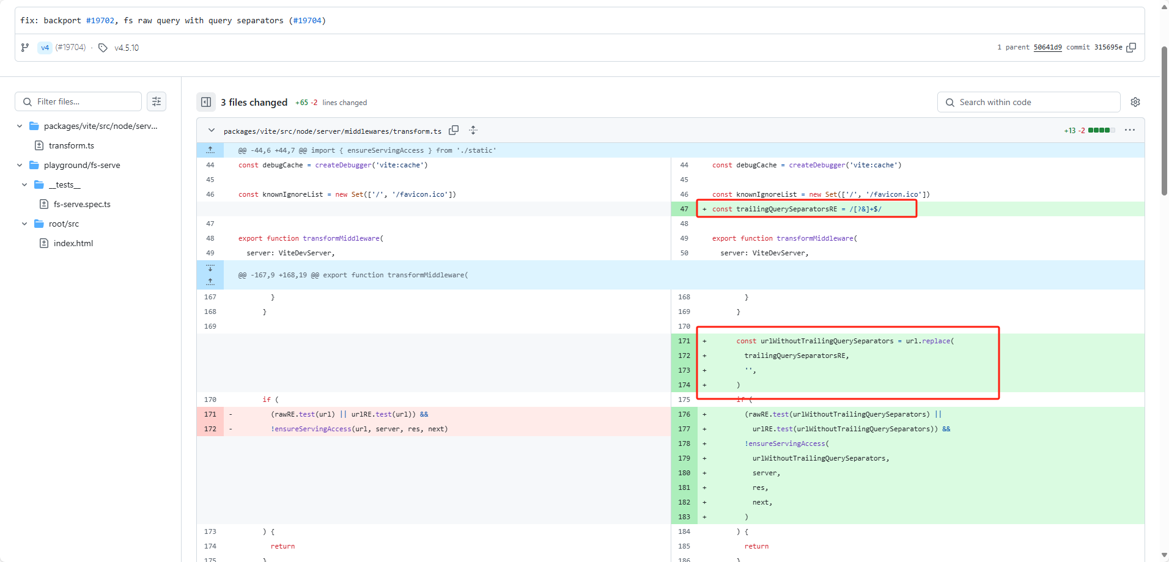Image resolution: width=1169 pixels, height=562 pixels.
Task: Copy the full commit SHA 315695e
Action: 1132,47
